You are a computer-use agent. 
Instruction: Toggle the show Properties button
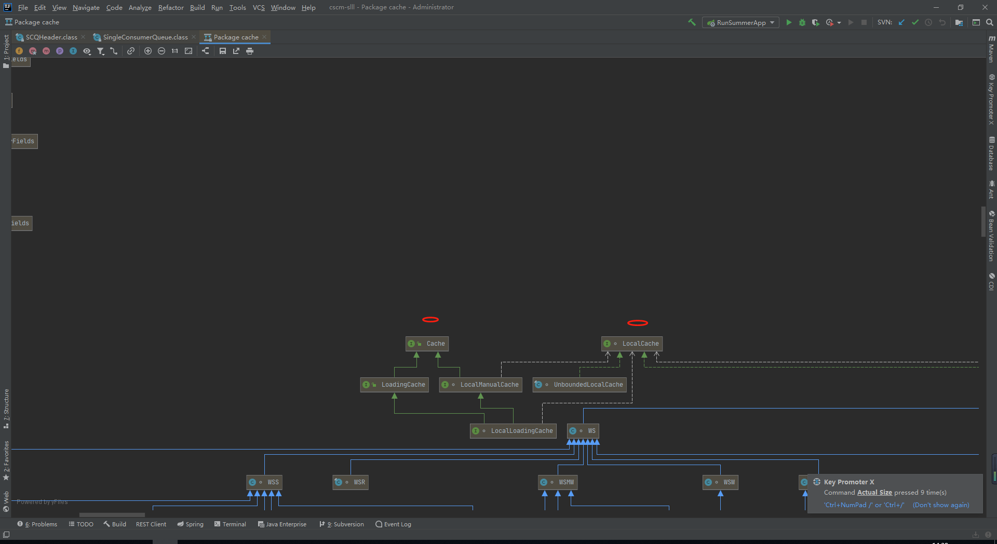point(60,51)
